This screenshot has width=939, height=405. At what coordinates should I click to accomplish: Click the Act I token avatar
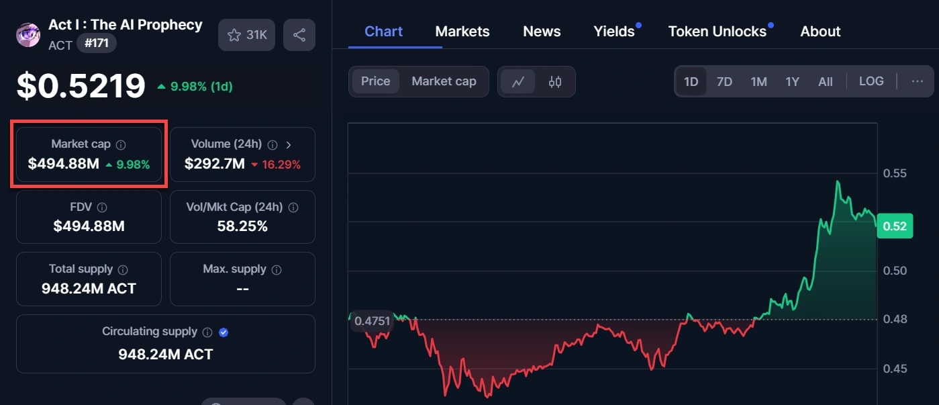pos(28,34)
